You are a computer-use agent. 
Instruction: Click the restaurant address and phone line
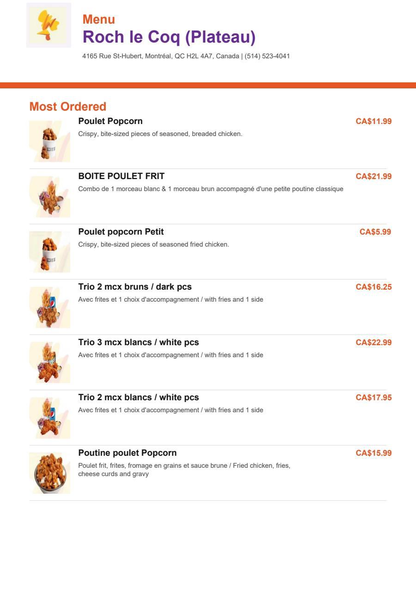click(x=186, y=56)
